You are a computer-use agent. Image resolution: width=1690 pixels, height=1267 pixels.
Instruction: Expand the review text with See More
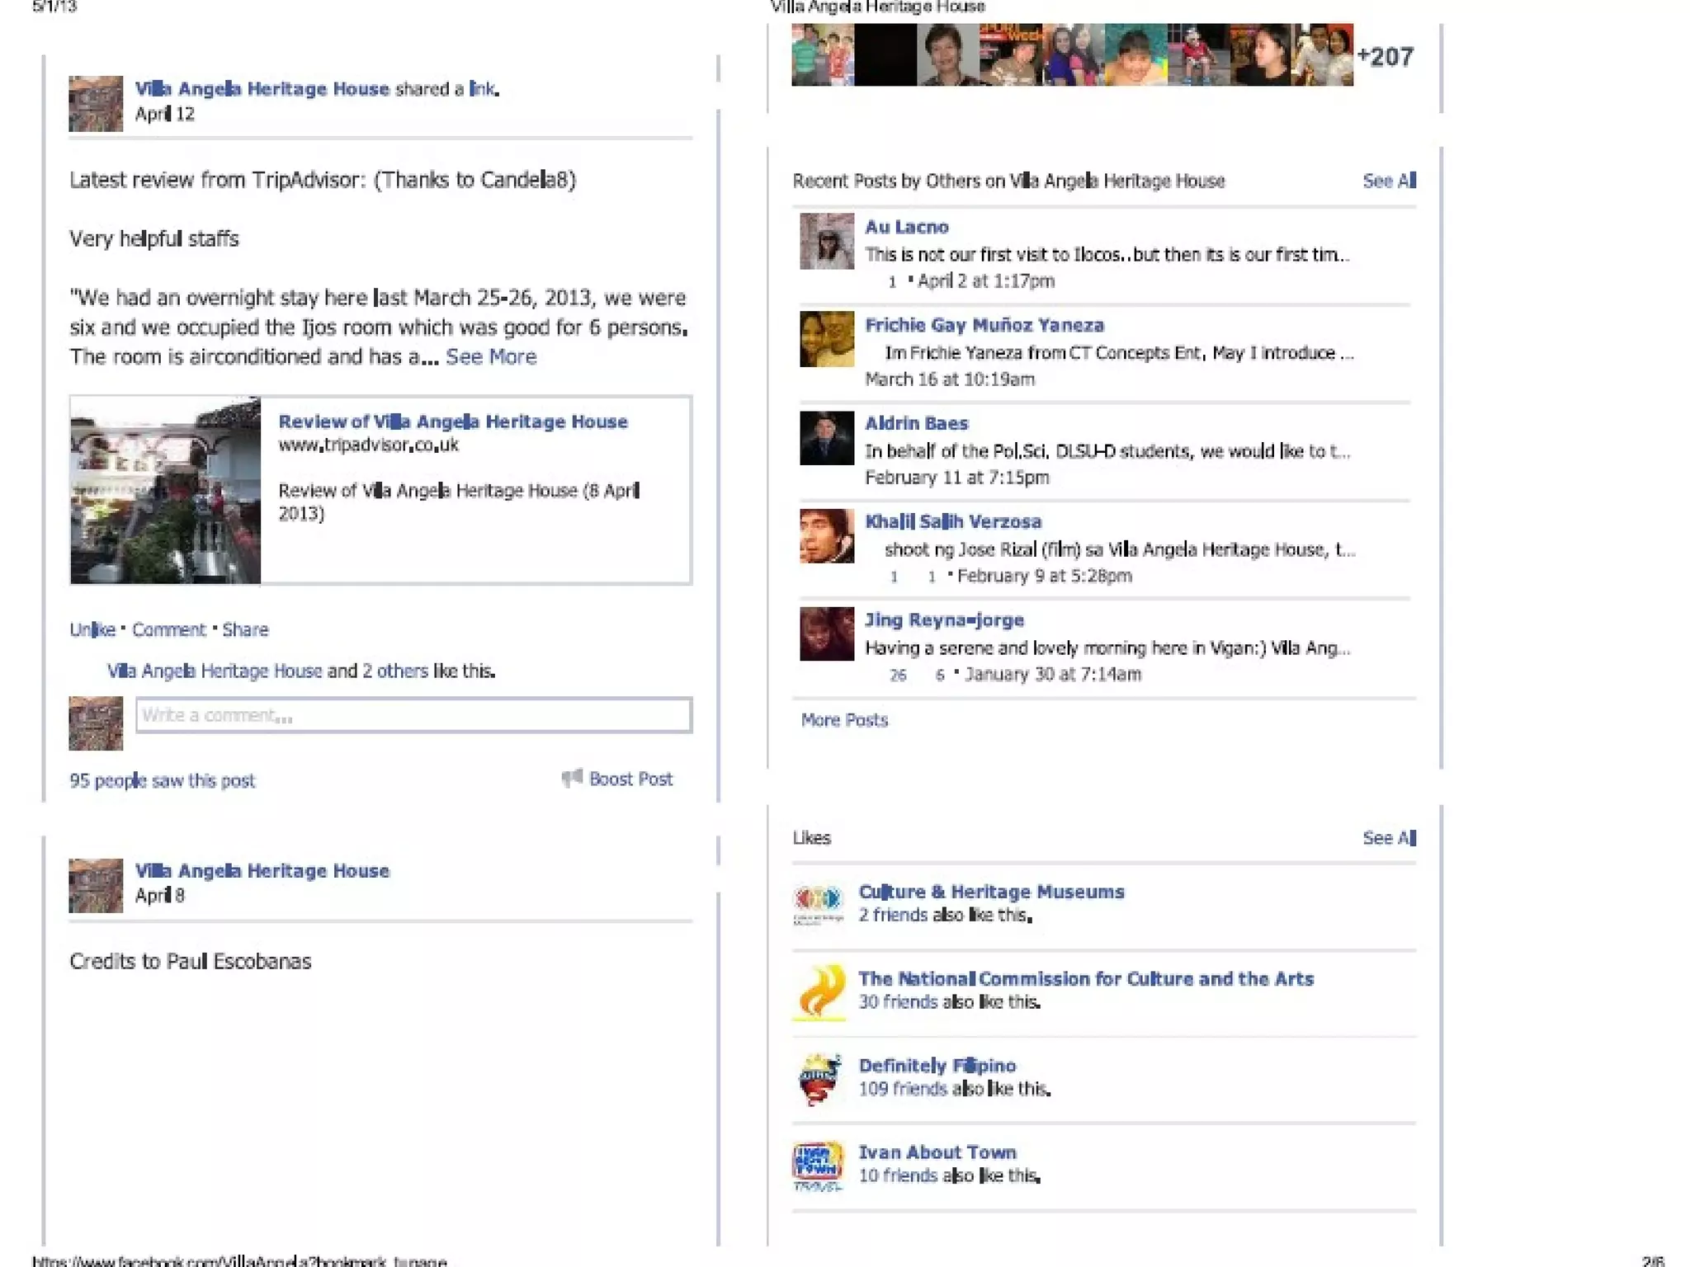491,356
